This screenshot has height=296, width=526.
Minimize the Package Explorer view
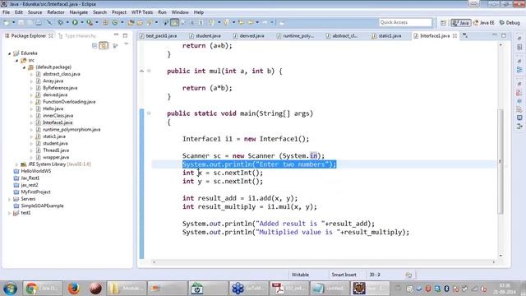116,35
